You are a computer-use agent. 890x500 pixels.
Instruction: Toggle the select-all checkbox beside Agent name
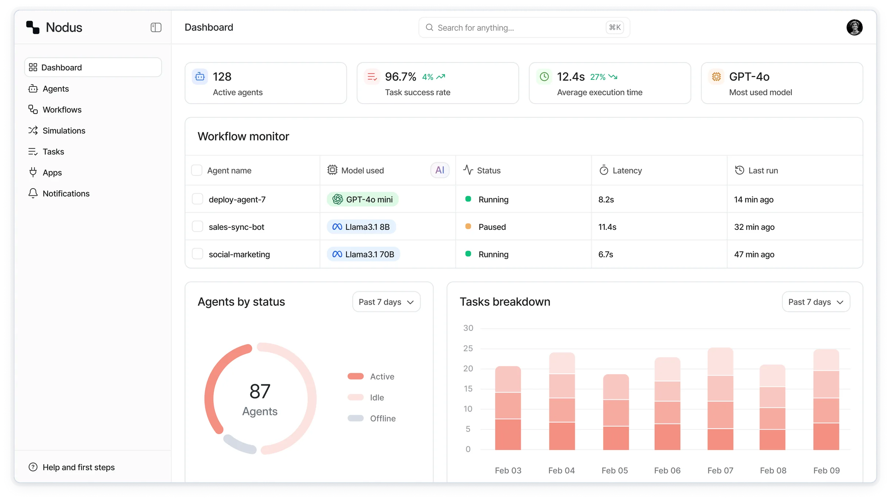(197, 170)
